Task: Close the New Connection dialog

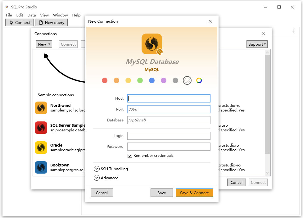Action: [x=210, y=21]
